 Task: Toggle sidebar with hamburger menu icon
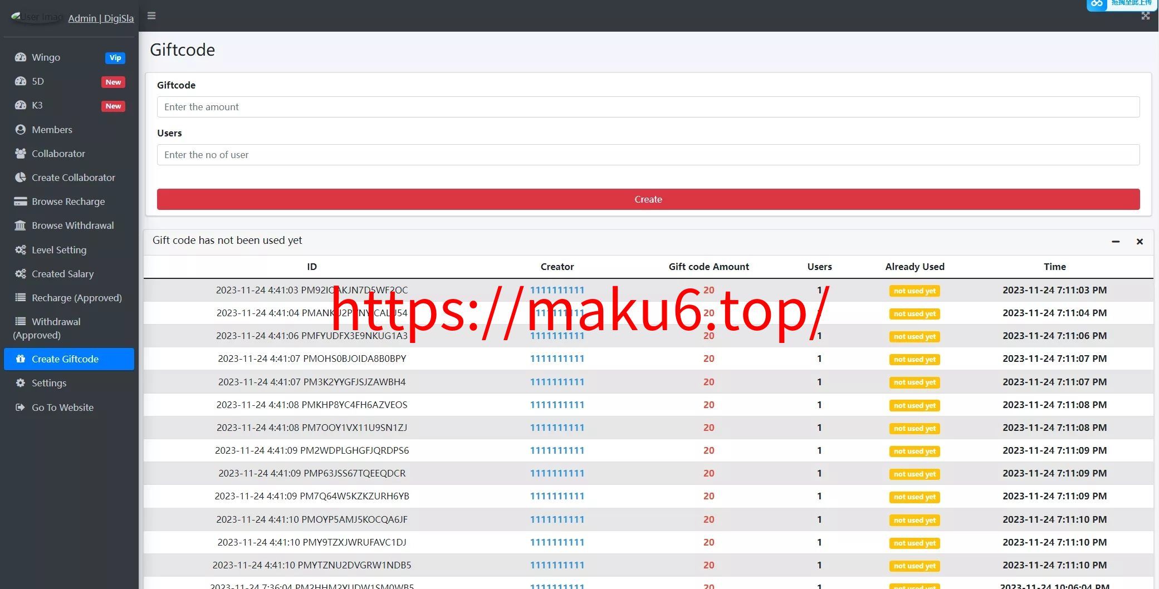click(x=151, y=16)
